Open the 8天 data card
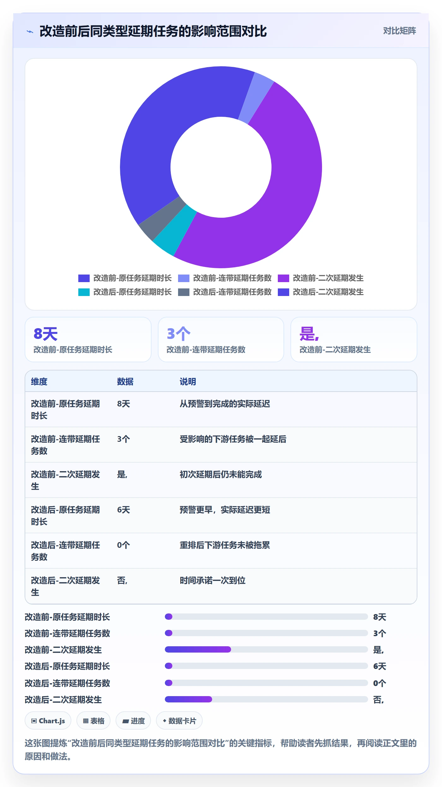The width and height of the screenshot is (442, 787). 88,340
